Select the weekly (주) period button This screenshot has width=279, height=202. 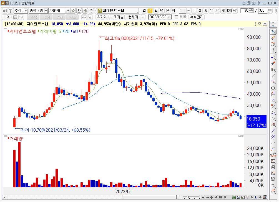coord(150,11)
